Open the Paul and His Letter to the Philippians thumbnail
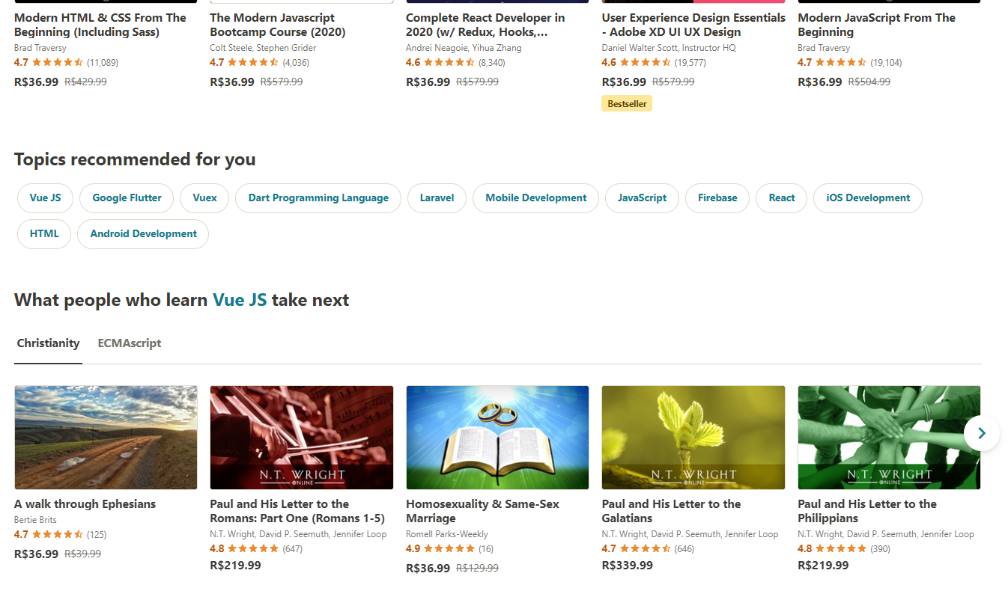1008x594 pixels. 889,438
